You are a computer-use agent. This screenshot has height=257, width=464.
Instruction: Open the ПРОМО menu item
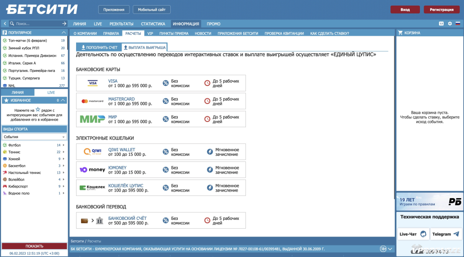213,24
